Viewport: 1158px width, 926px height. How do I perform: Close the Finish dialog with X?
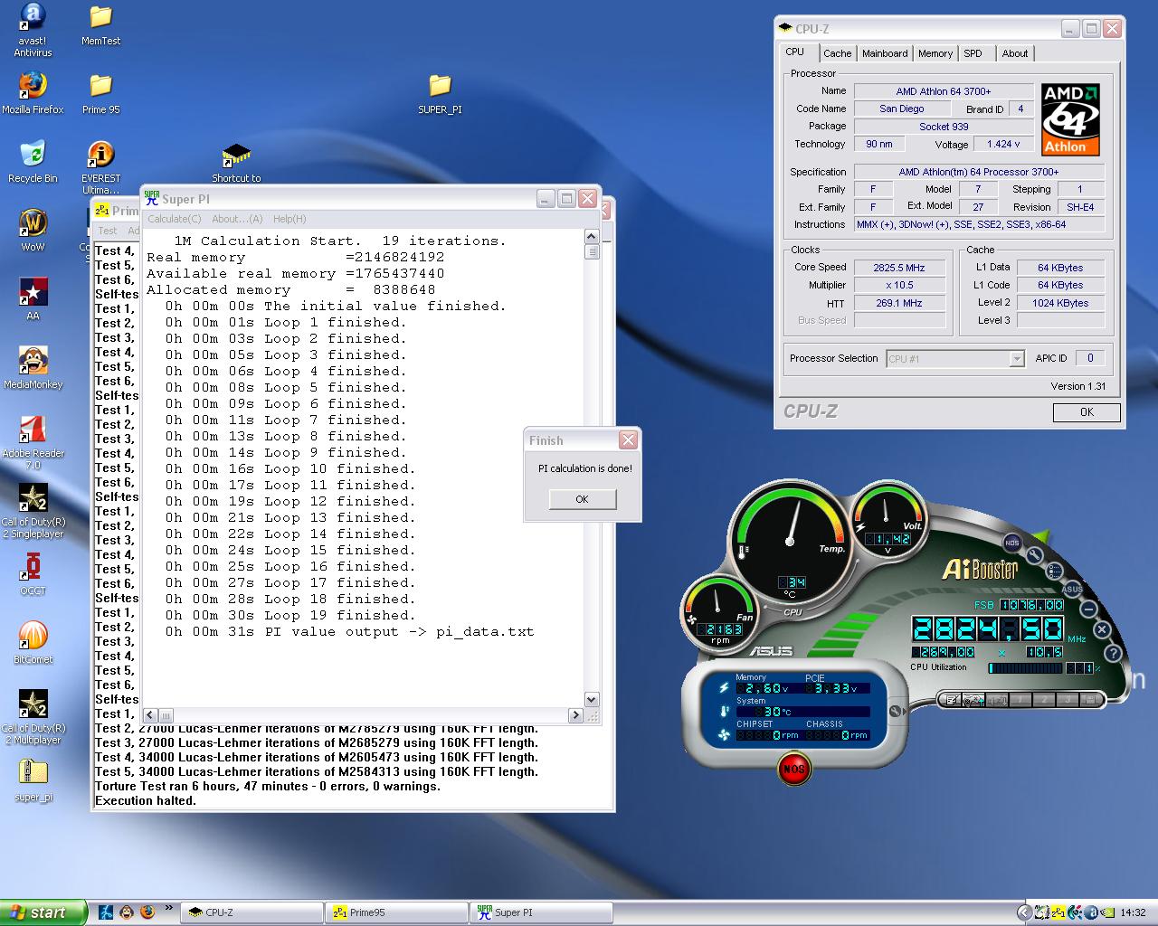tap(628, 440)
